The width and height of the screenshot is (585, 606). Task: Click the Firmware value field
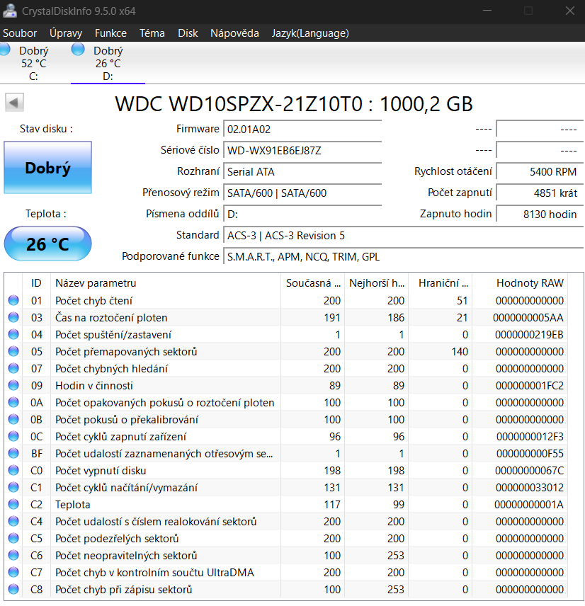point(302,130)
